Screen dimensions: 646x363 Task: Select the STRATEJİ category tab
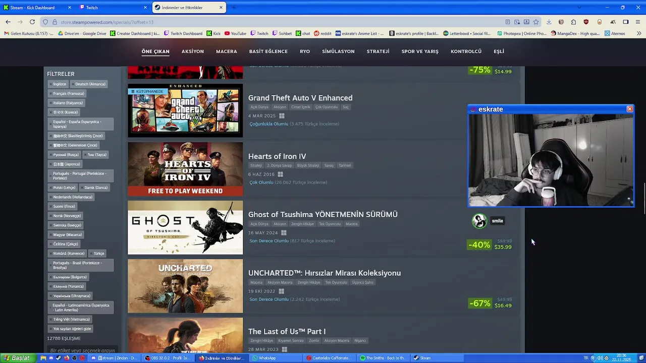(x=378, y=51)
